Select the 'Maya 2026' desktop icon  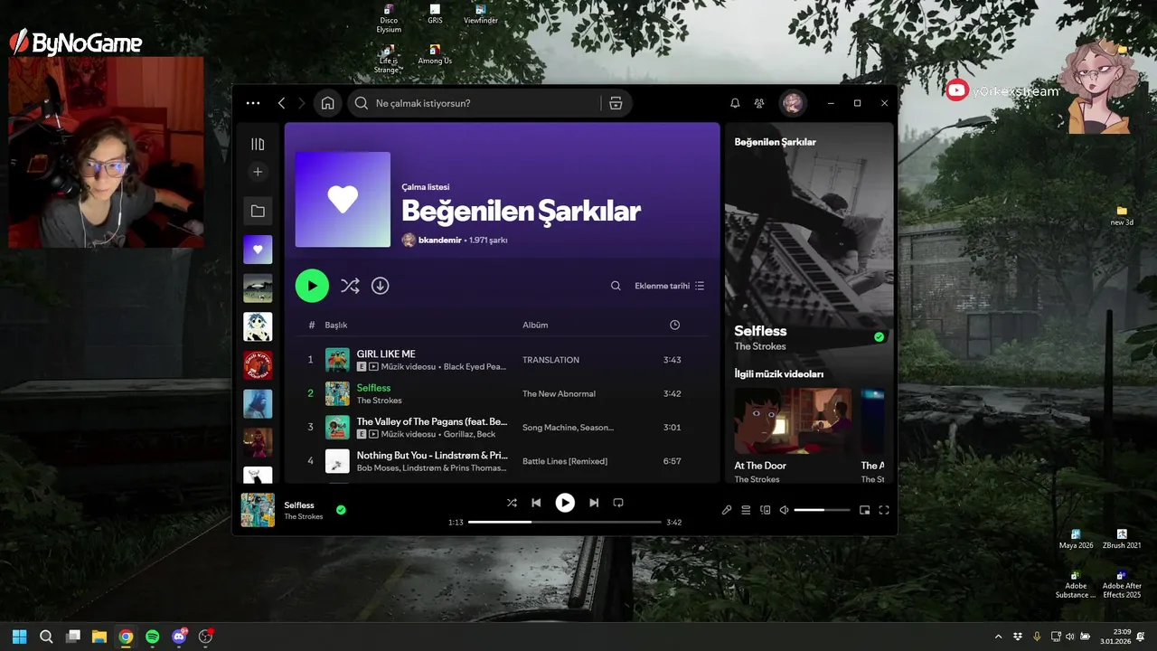[x=1076, y=539]
